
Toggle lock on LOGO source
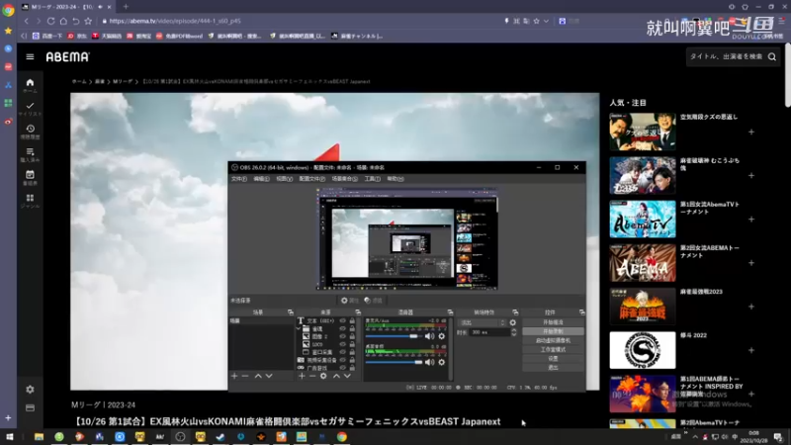point(352,344)
